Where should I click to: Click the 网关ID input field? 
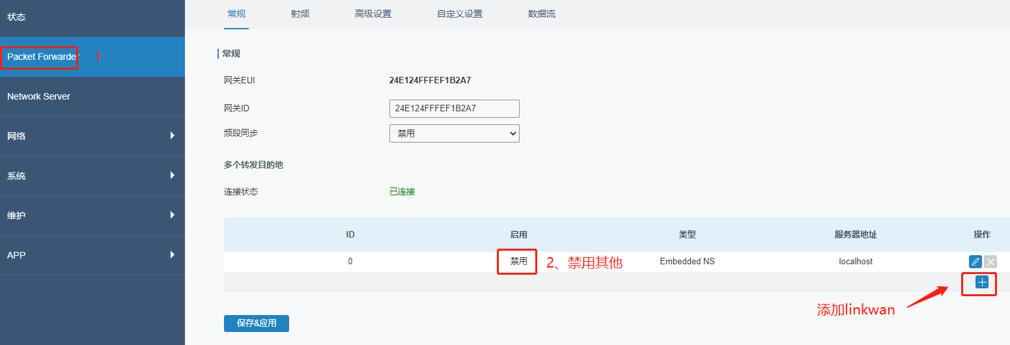pos(454,108)
